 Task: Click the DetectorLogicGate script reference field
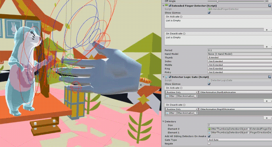[x=240, y=80]
